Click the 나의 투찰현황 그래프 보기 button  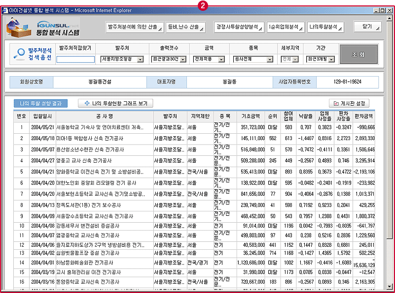click(115, 103)
